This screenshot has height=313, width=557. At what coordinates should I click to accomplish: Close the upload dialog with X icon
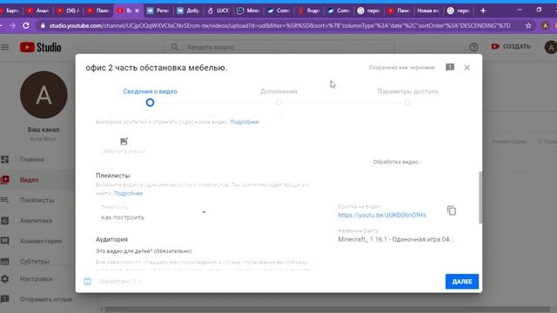pos(466,68)
